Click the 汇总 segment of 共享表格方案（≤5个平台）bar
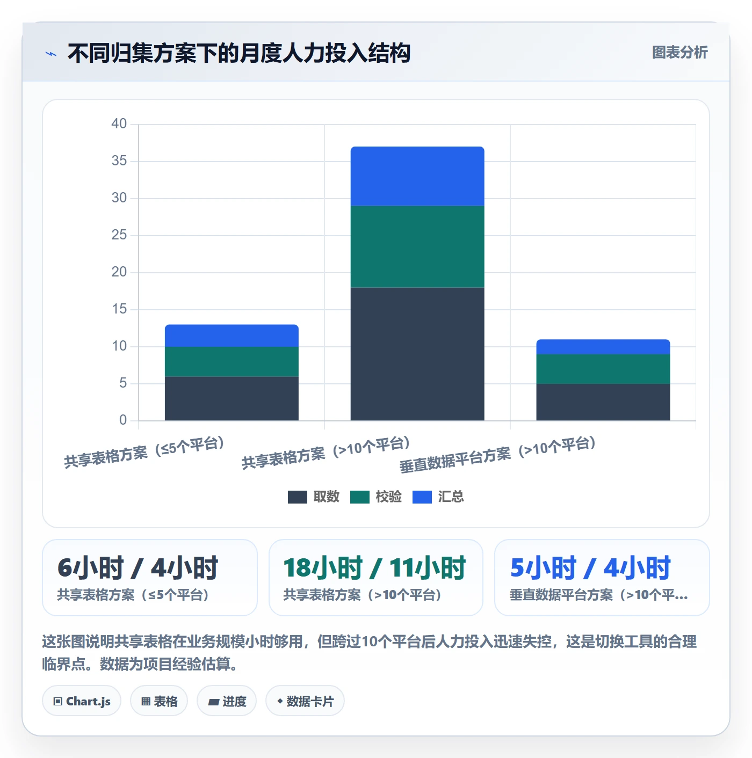Image resolution: width=752 pixels, height=758 pixels. pos(232,336)
